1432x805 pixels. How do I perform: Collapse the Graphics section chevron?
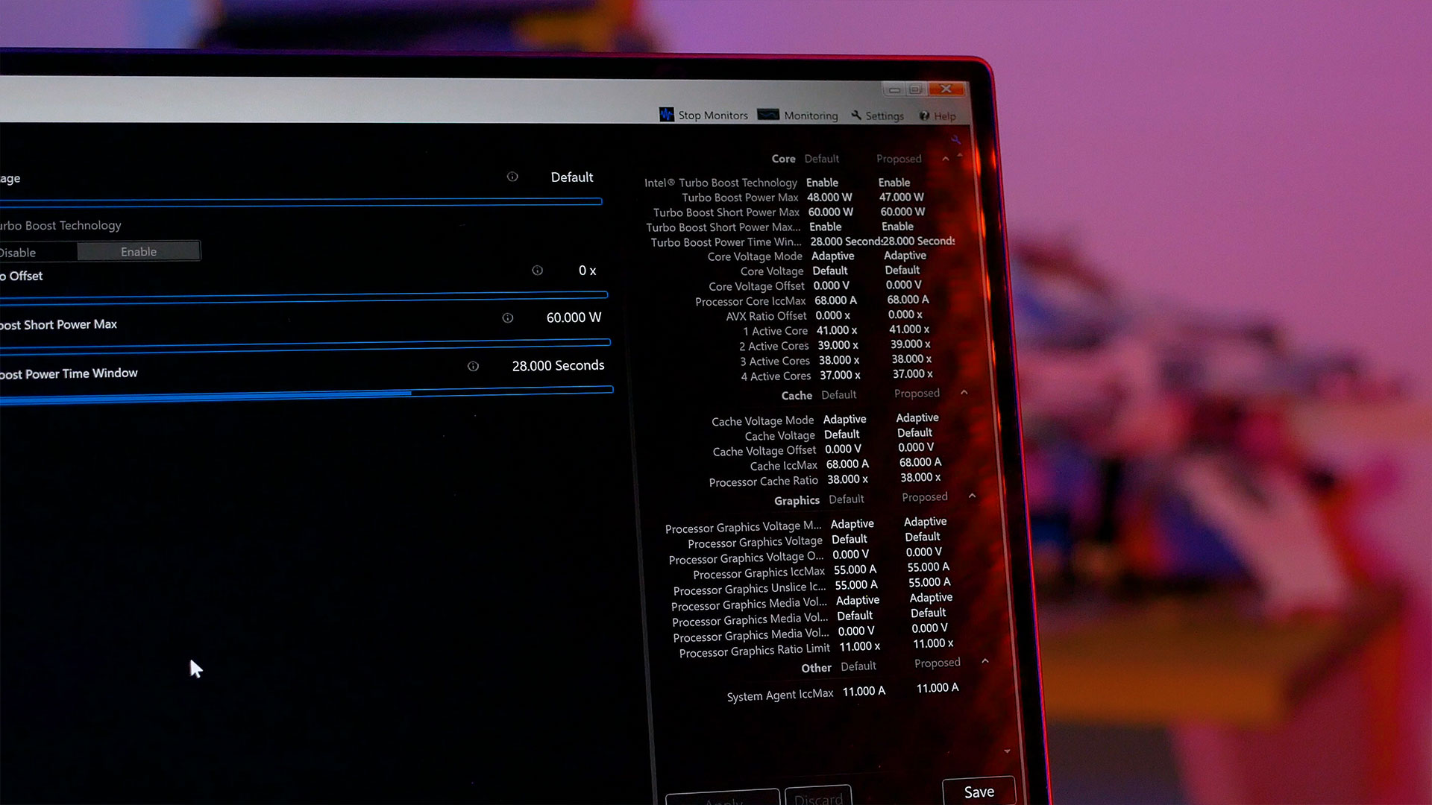tap(972, 496)
